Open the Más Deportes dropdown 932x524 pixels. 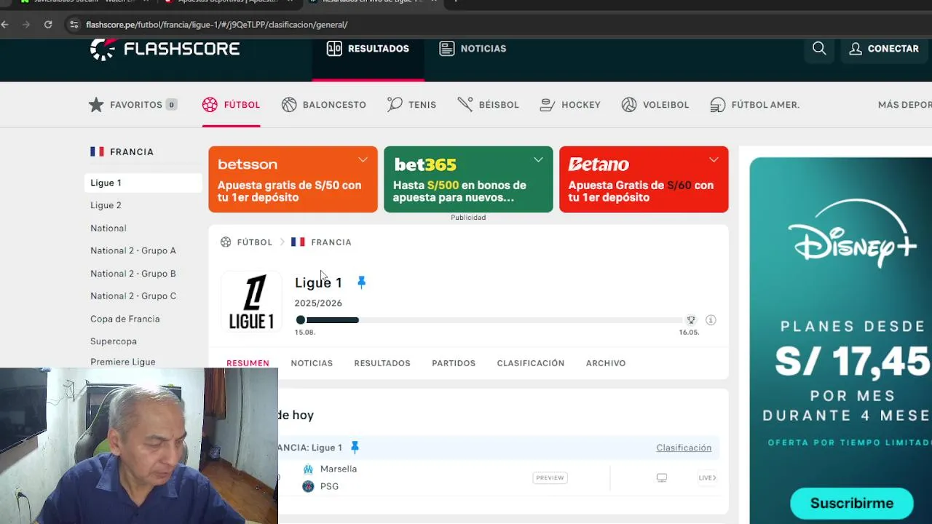pyautogui.click(x=905, y=105)
